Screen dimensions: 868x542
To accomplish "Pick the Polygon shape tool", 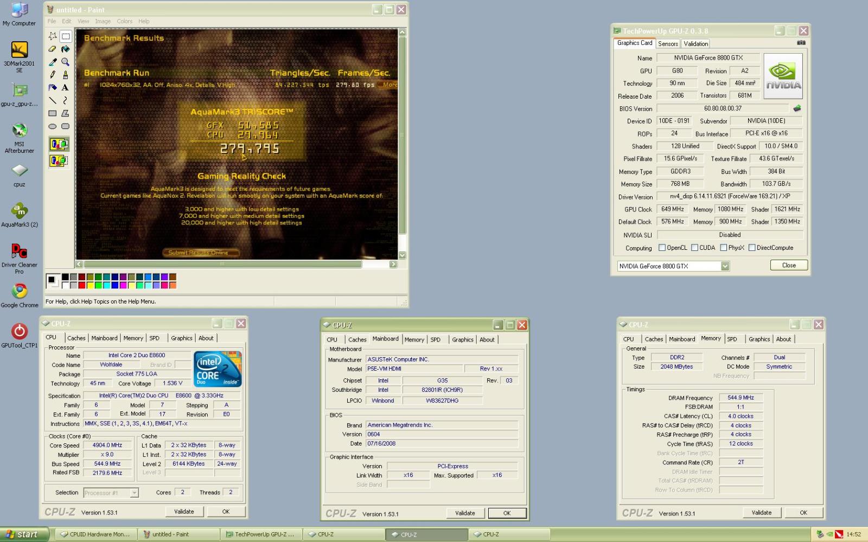I will pyautogui.click(x=66, y=113).
